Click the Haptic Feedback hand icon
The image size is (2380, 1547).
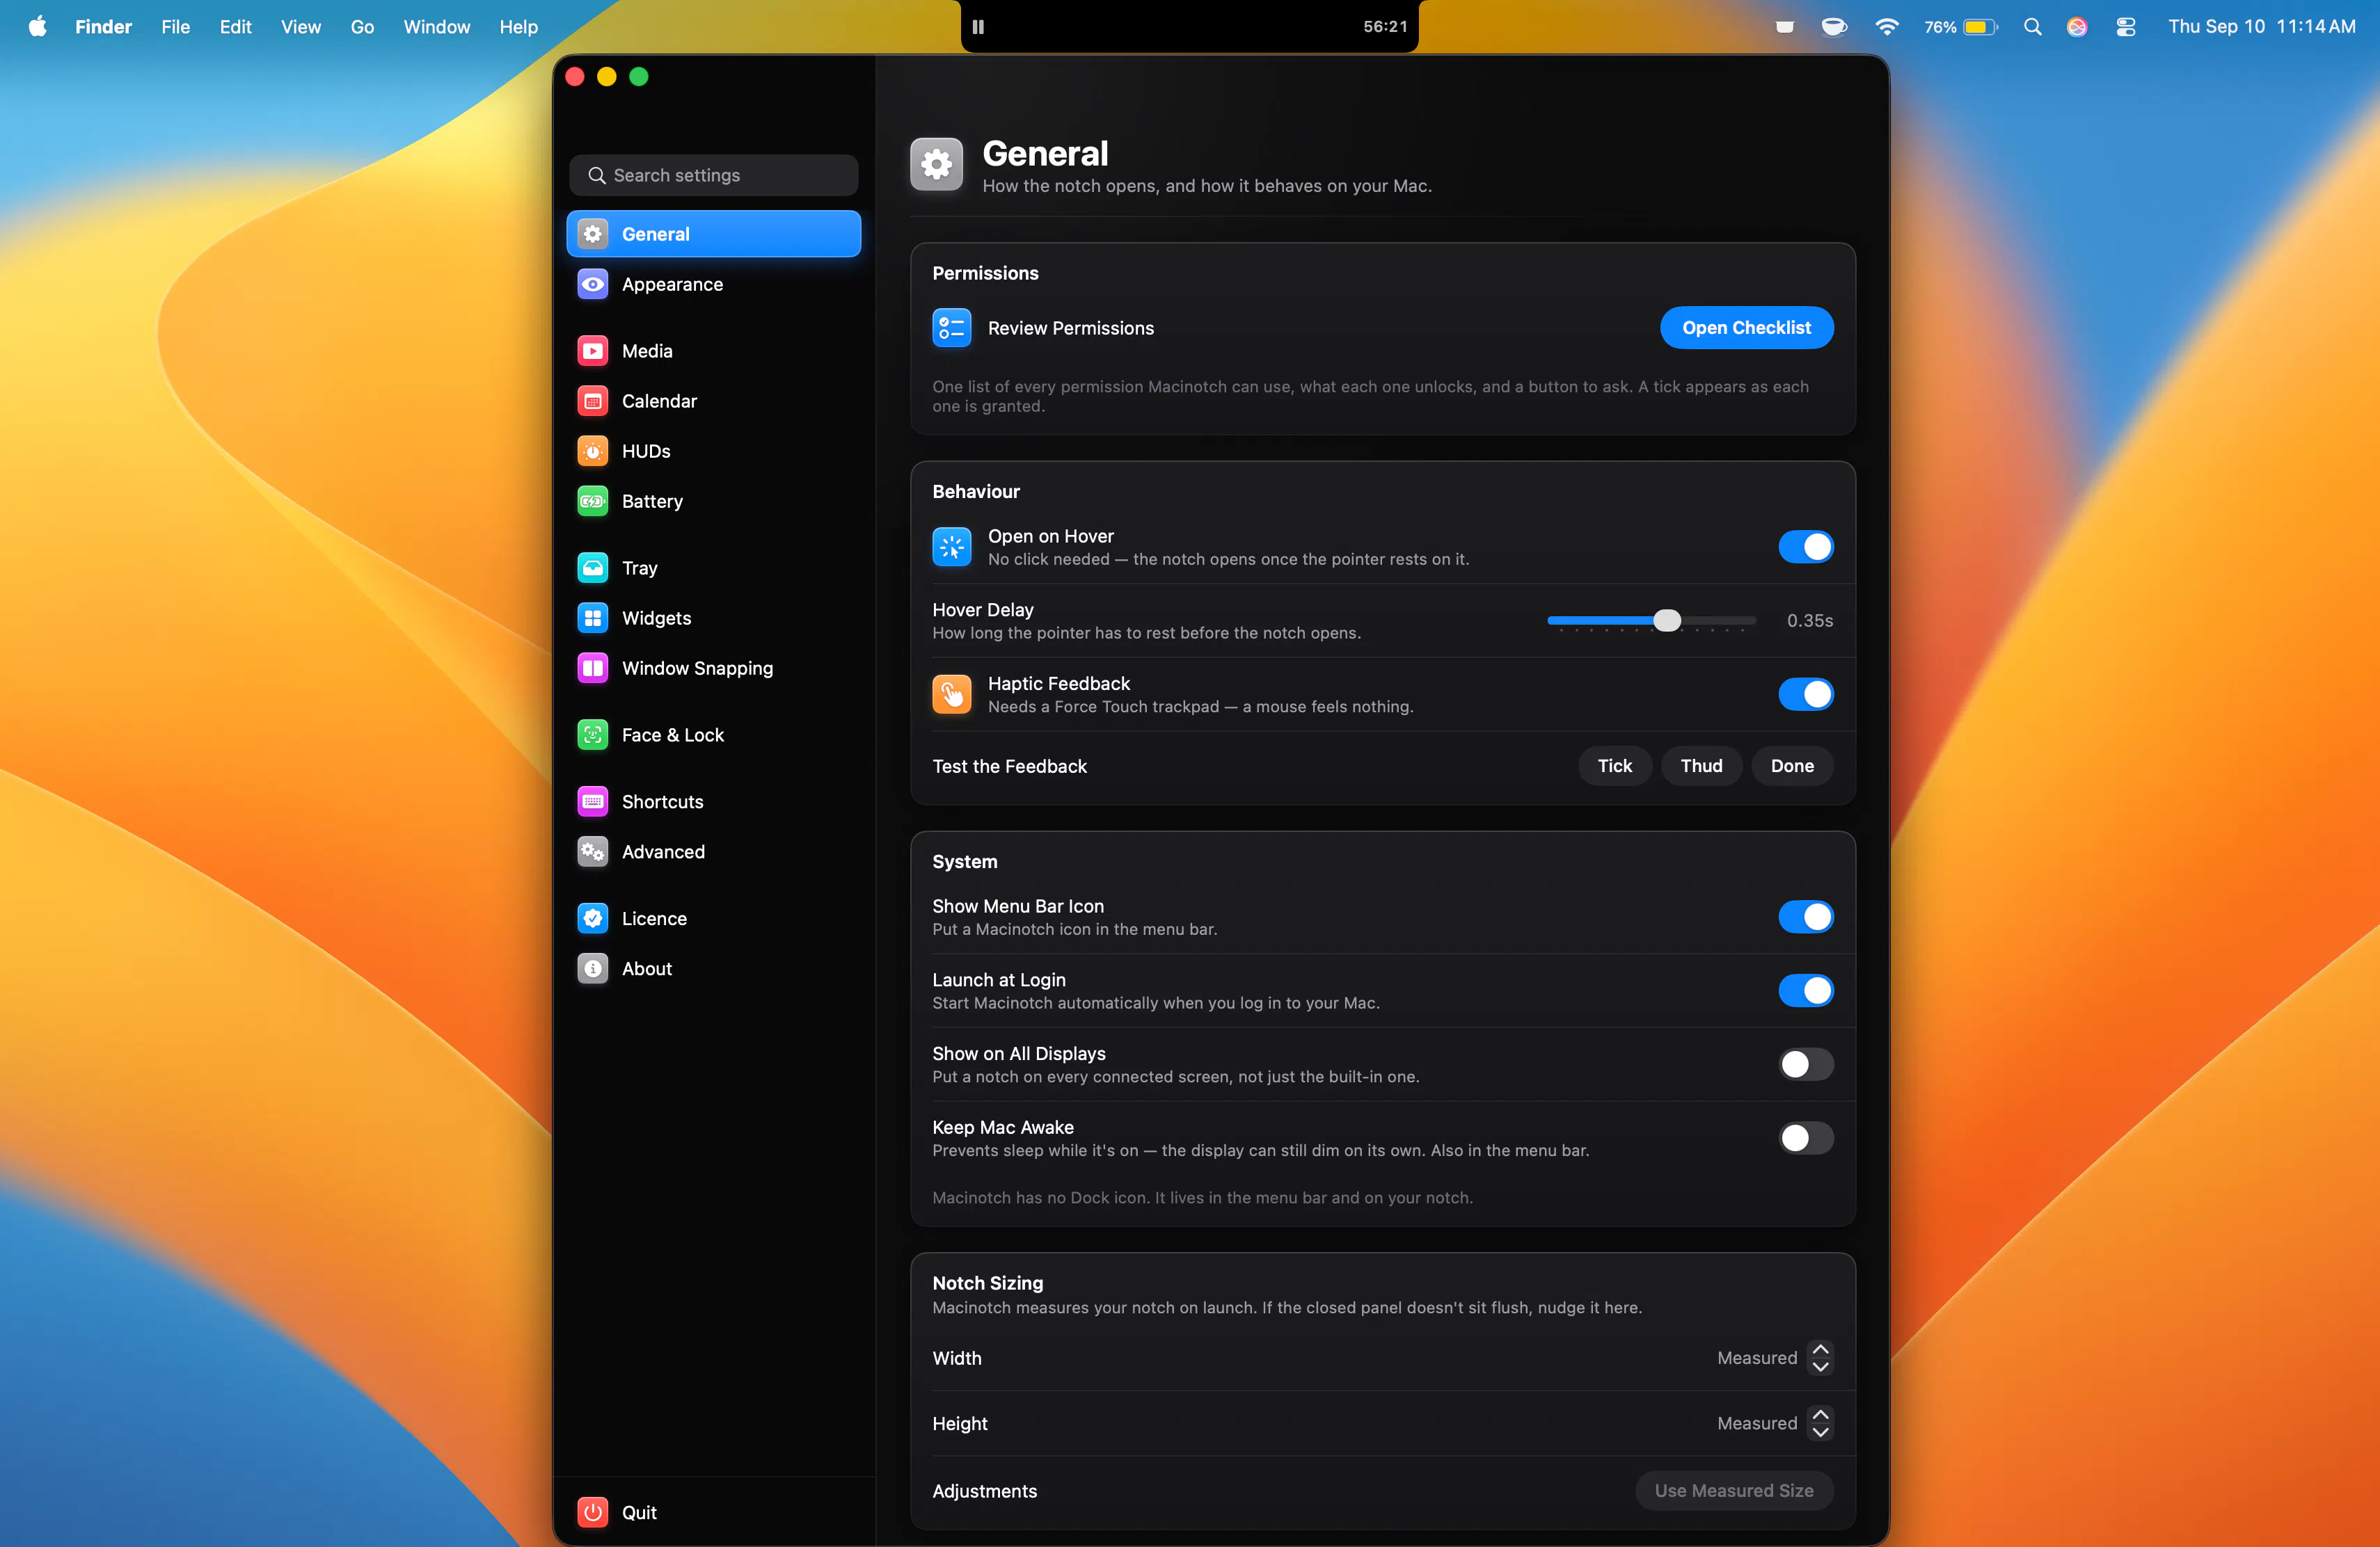[951, 695]
